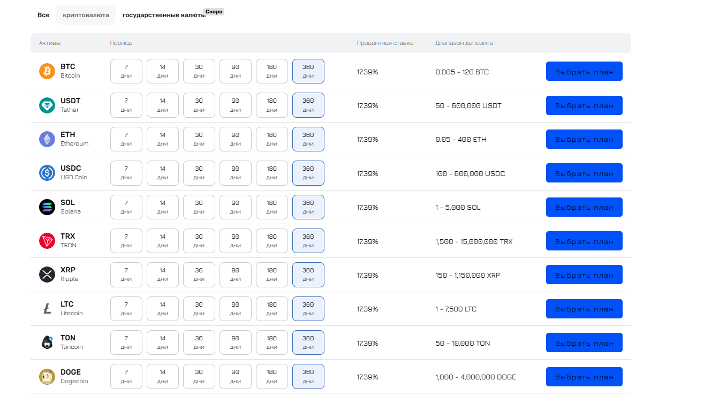
Task: Click the deposit range 50 - 600,000 USDT
Action: [468, 105]
